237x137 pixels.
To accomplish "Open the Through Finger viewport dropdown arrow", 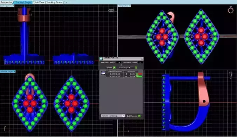I will tap(14, 71).
